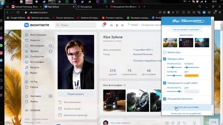Open the orange outline color swatch
Screen dimensions: 223x125
pyautogui.click(x=192, y=76)
